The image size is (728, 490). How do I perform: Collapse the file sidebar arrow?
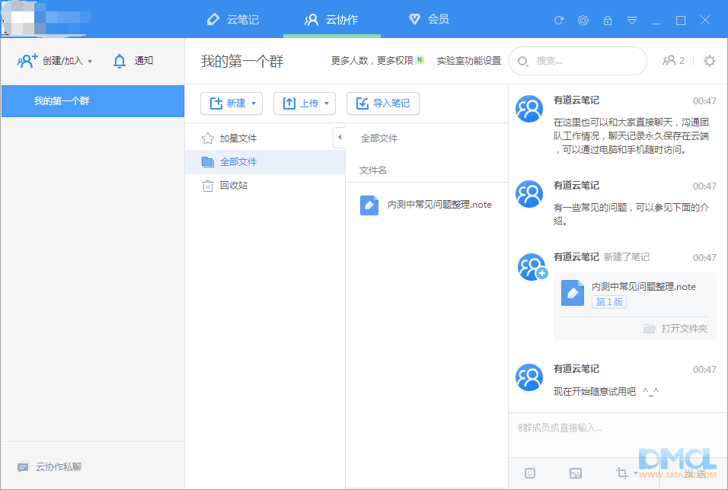point(340,138)
